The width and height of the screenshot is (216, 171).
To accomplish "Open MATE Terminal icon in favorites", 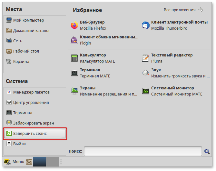I will (74, 73).
